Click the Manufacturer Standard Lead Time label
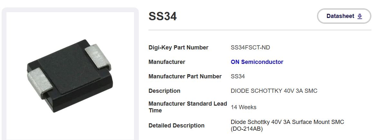This screenshot has width=372, height=140. point(187,107)
